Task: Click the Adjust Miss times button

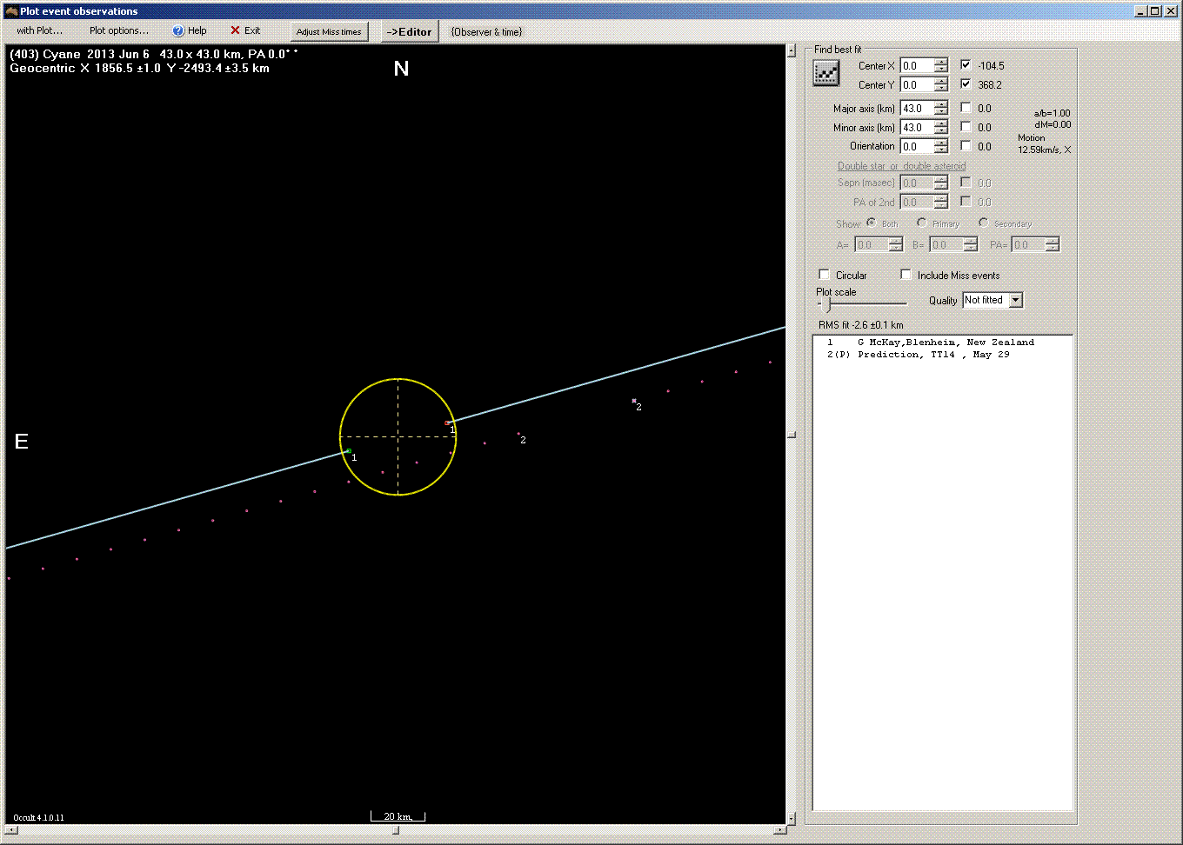Action: [x=329, y=31]
